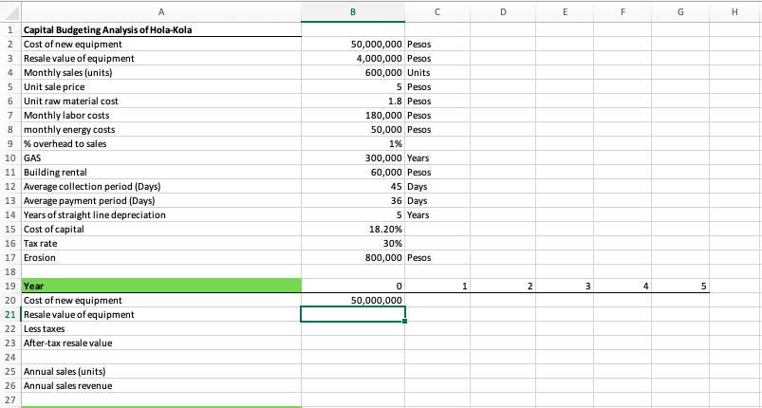Select the 18.20% value cell
This screenshot has width=762, height=408.
[x=353, y=229]
